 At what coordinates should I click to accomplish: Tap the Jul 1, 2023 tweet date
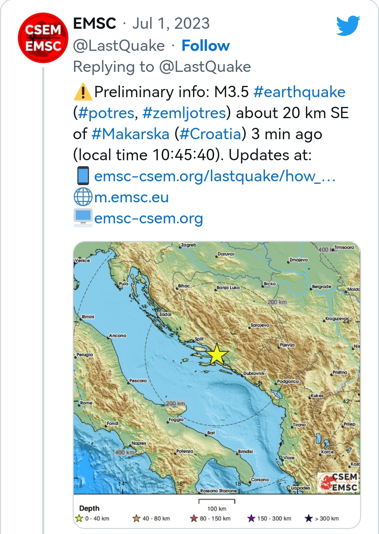171,24
